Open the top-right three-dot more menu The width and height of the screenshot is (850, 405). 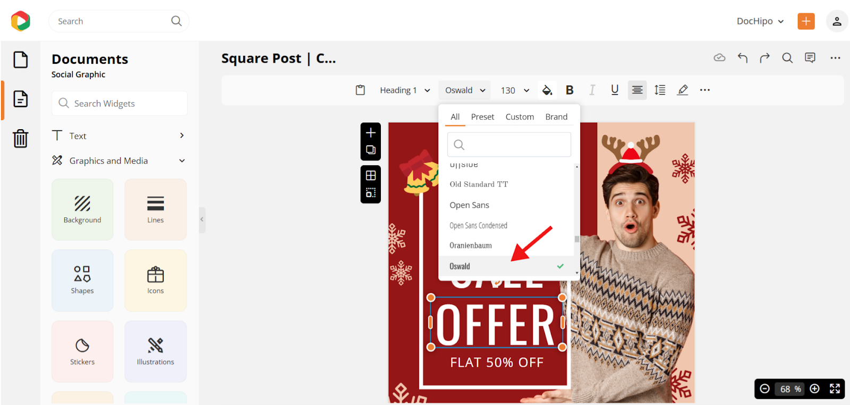coord(835,57)
